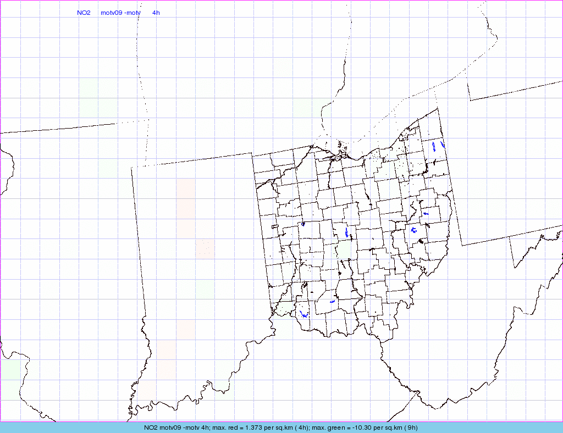Click the small blue marker in west-central Ohio

coord(303,224)
